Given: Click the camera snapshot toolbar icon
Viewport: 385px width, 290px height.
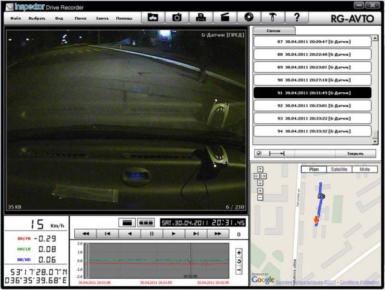Looking at the screenshot, I should [177, 17].
